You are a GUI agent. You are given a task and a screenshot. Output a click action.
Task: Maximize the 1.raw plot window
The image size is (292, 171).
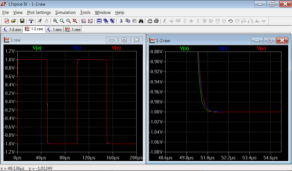click(124, 40)
